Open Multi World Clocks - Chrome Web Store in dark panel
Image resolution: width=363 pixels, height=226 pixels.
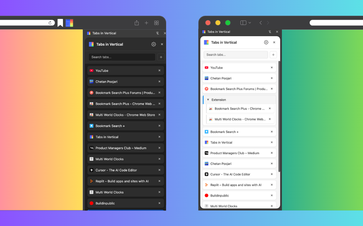[x=126, y=115]
